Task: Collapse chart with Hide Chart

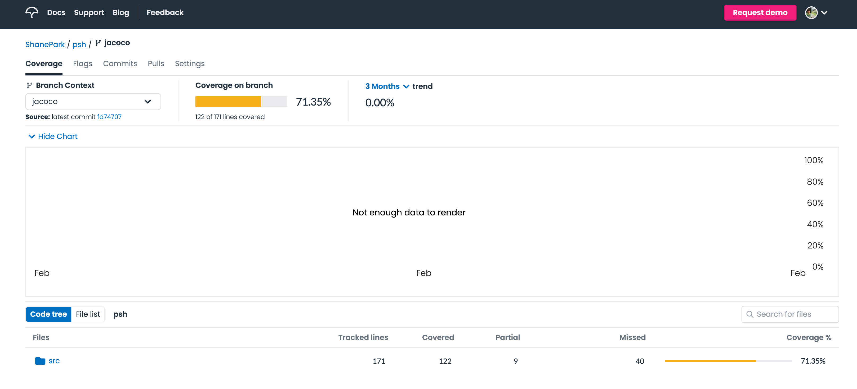Action: (53, 136)
